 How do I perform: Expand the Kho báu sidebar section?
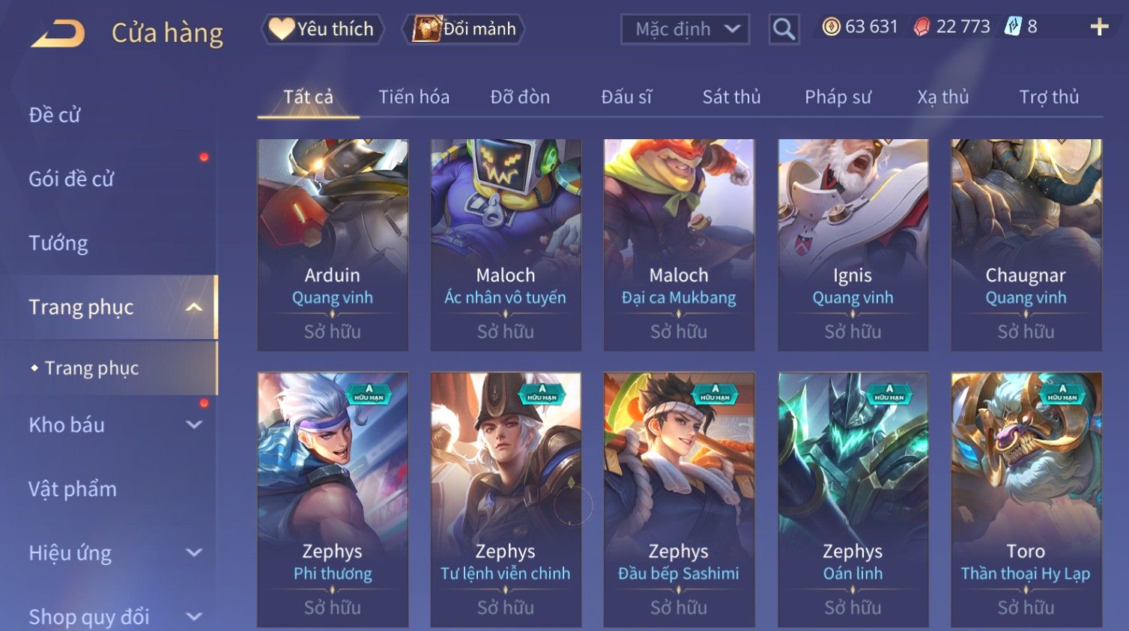tap(193, 424)
